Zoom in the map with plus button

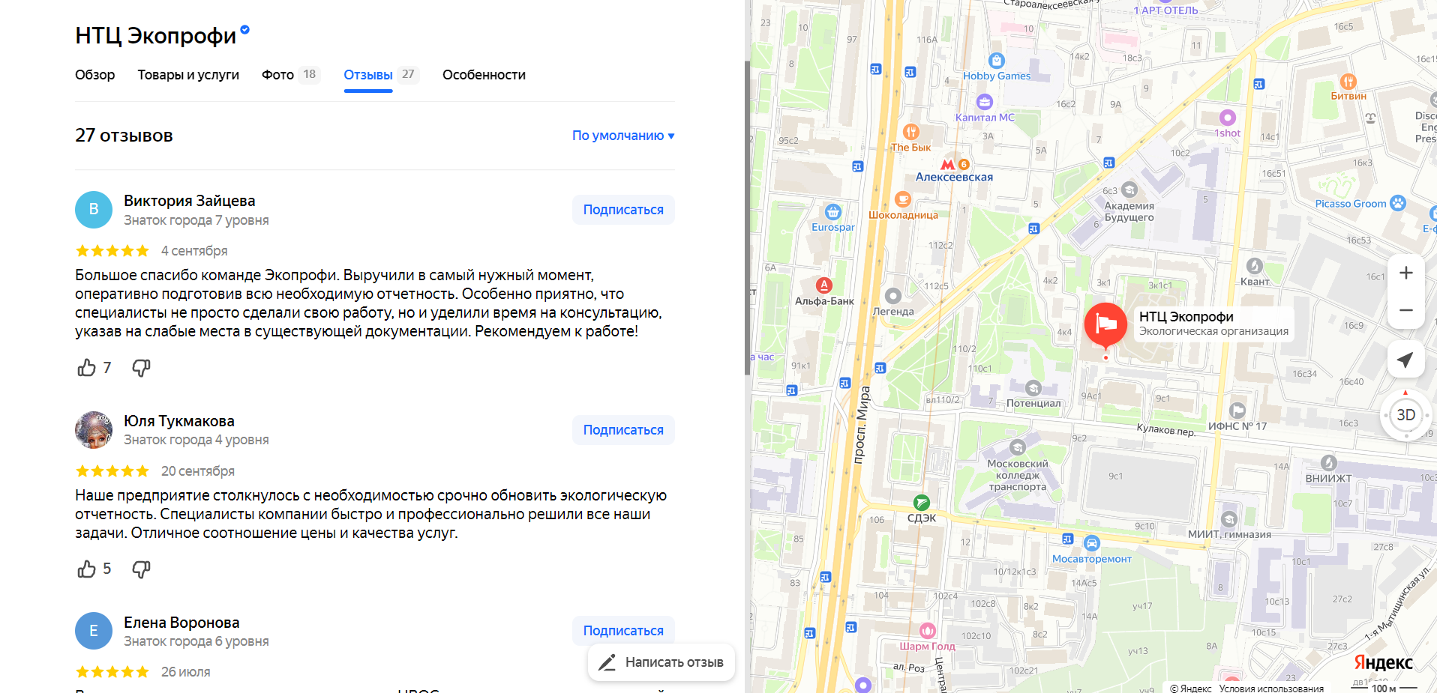[x=1406, y=273]
